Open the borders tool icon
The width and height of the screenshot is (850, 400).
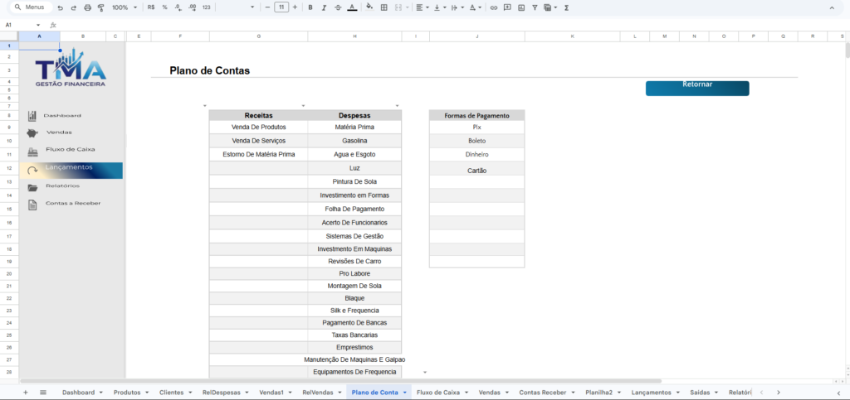tap(383, 7)
